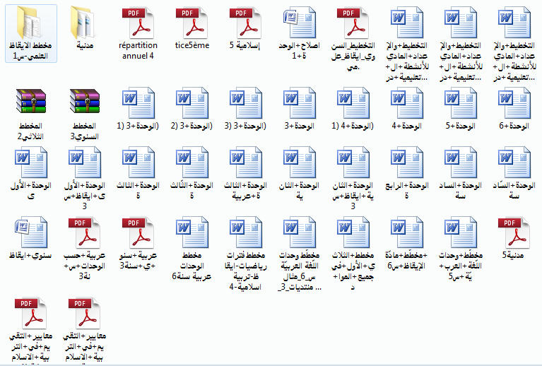Screen dimensions: 542x366
Task: Open the Word document سنوي+ايقاظ
Action: pyautogui.click(x=30, y=233)
